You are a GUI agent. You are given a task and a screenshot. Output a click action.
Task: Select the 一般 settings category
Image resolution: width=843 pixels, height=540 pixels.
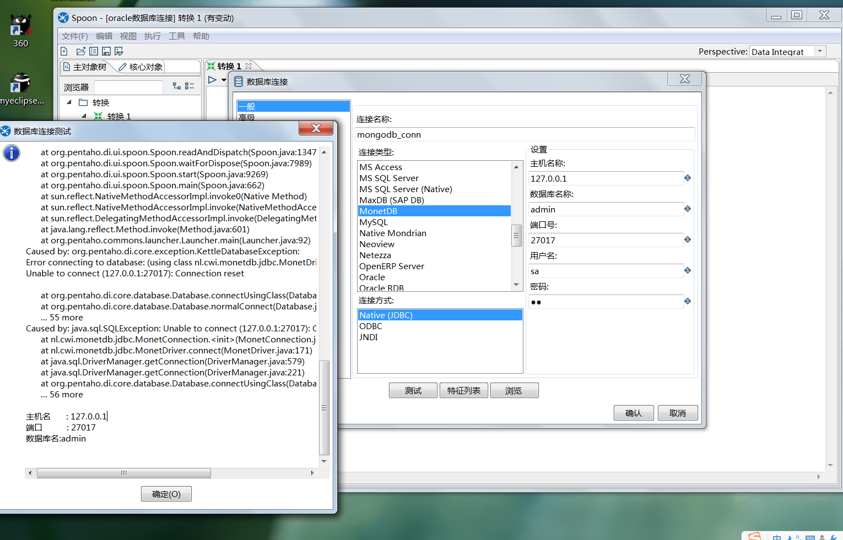294,106
